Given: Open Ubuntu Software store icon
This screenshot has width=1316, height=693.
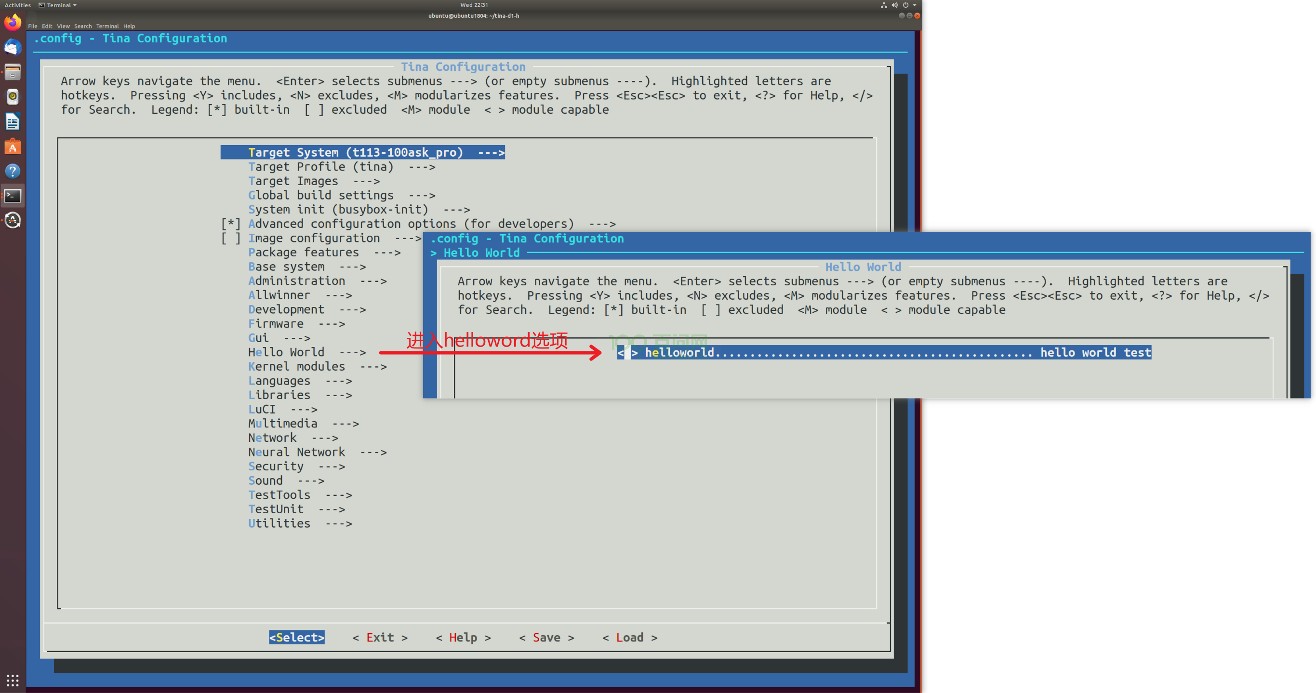Looking at the screenshot, I should click(x=13, y=147).
